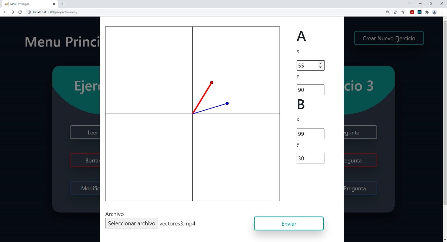Click the red vector A endpoint
The image size is (447, 242).
pos(212,82)
